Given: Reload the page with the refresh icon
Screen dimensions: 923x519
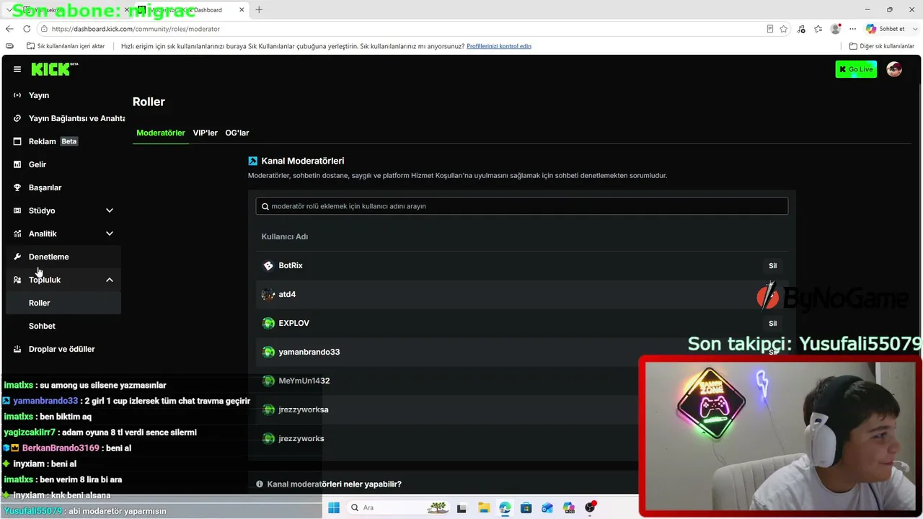Looking at the screenshot, I should click(x=27, y=29).
